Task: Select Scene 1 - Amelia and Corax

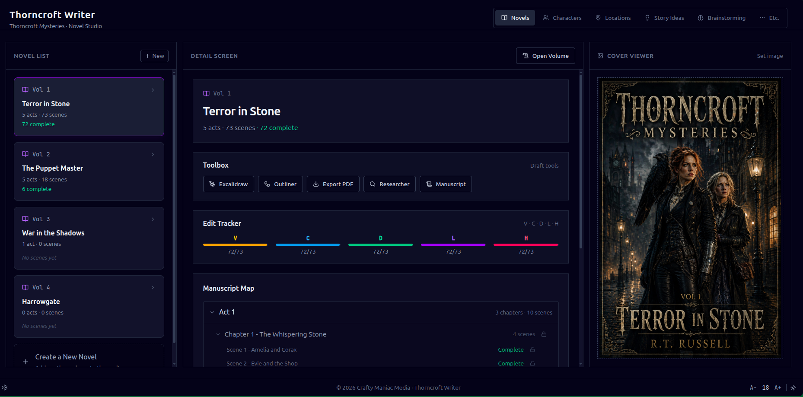Action: click(x=261, y=349)
